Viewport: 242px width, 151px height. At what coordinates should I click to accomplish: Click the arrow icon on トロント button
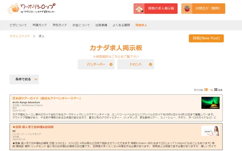click(x=150, y=64)
